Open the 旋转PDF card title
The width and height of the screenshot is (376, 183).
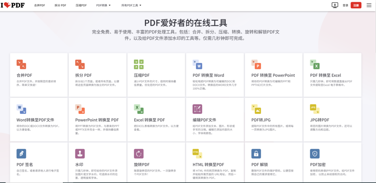tap(142, 165)
